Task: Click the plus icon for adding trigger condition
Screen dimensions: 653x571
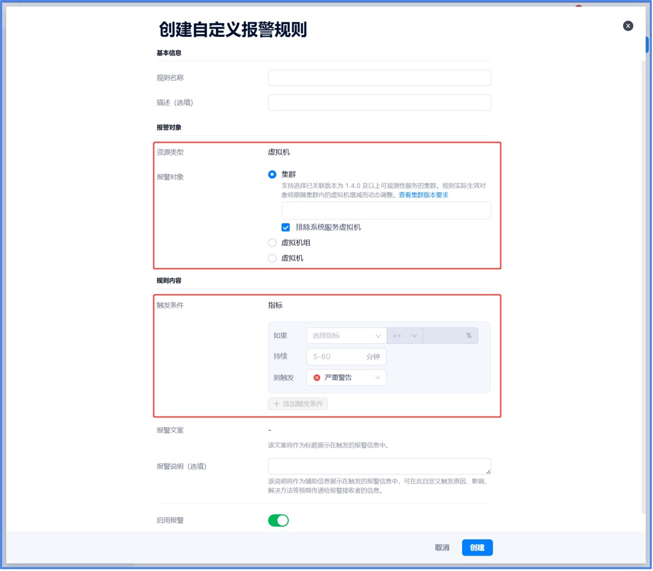Action: pos(277,404)
